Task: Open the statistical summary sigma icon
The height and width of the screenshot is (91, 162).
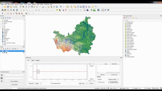Action: point(86,7)
